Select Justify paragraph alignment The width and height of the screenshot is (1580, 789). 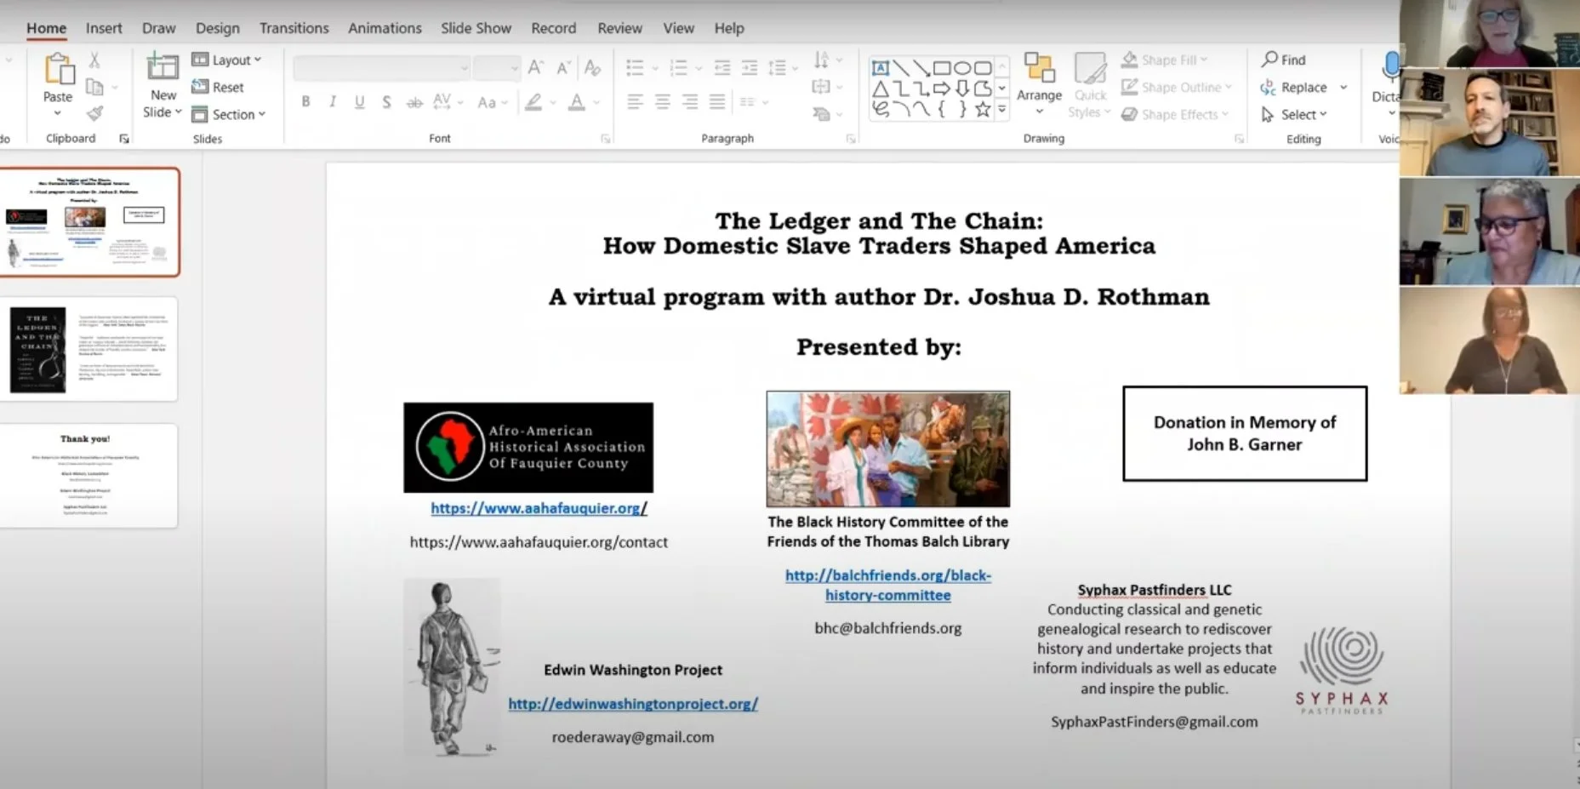717,102
